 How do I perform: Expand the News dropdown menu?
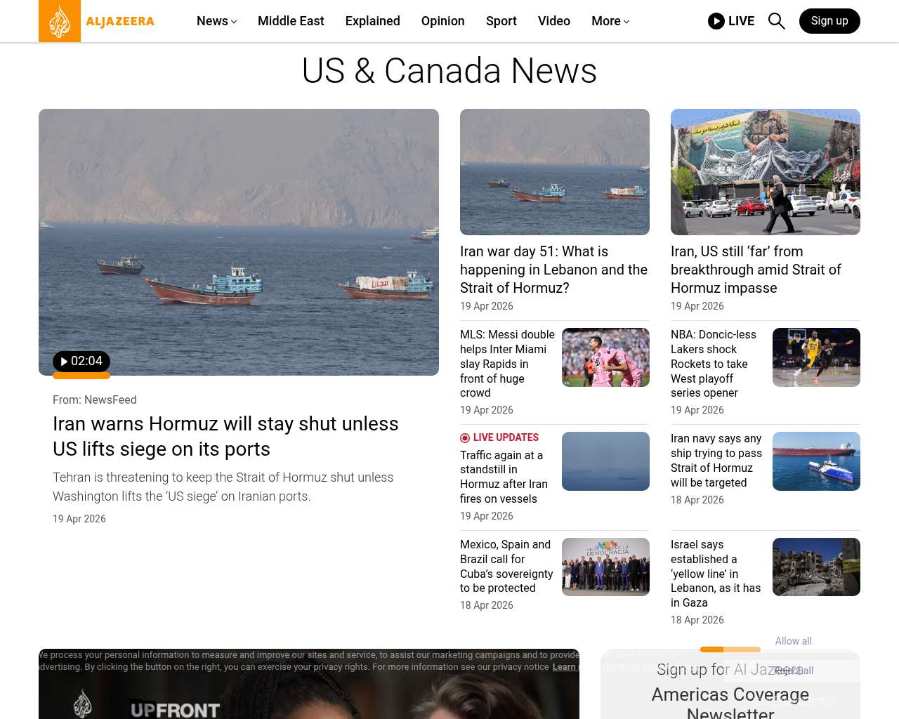[216, 21]
